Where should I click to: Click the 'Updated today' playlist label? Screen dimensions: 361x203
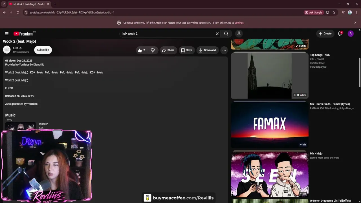(317, 63)
